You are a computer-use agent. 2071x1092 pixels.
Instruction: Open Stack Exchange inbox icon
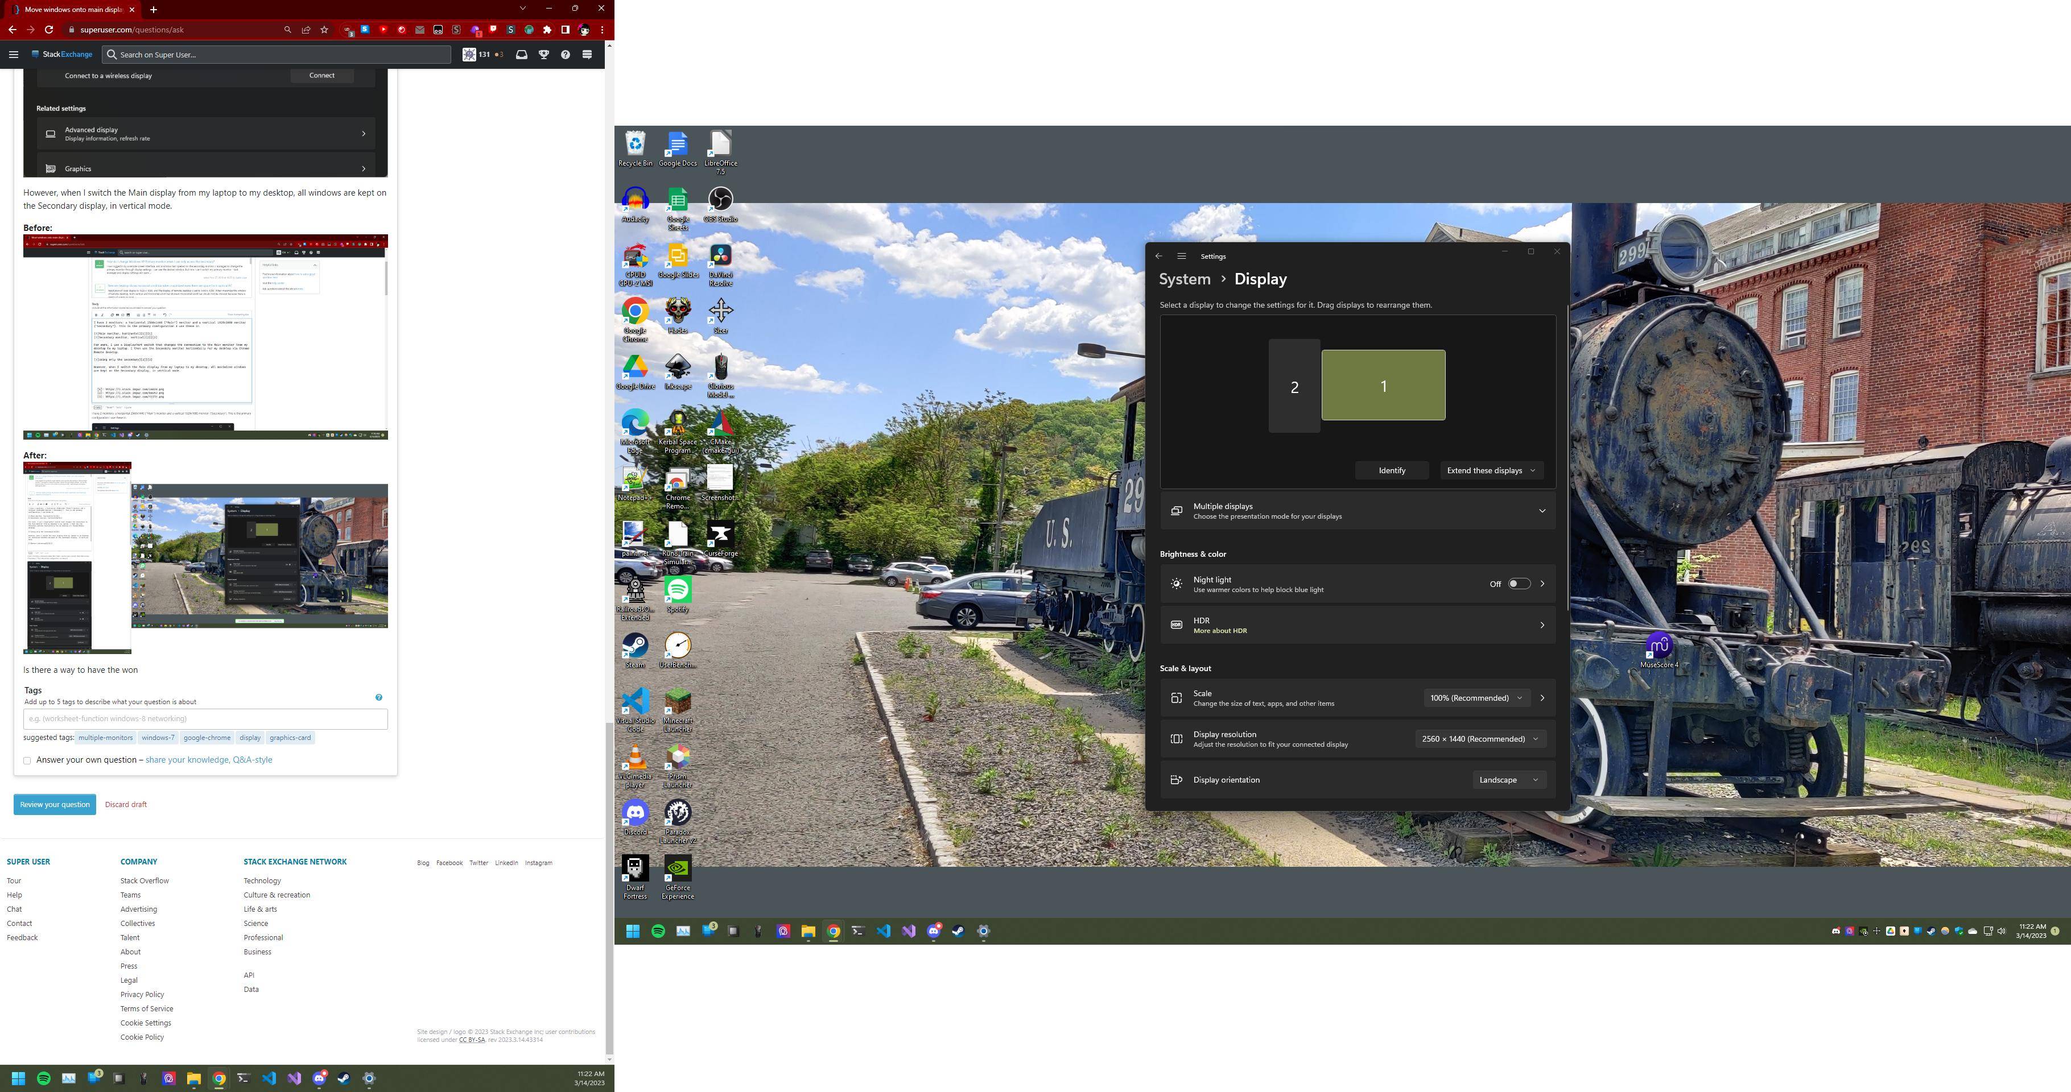521,55
